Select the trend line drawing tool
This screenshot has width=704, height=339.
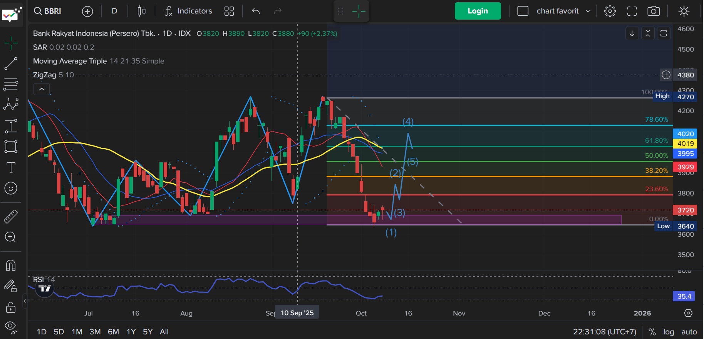[x=11, y=63]
